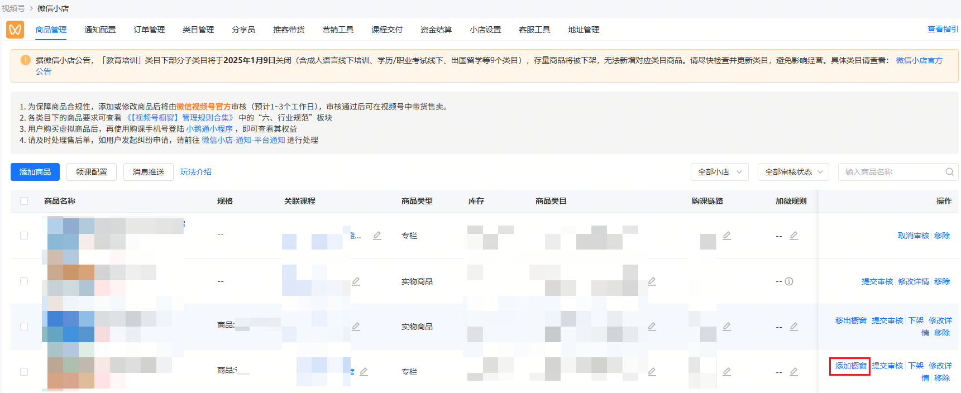Select the second product row checkbox
Viewport: 961px width, 393px height.
click(x=24, y=281)
